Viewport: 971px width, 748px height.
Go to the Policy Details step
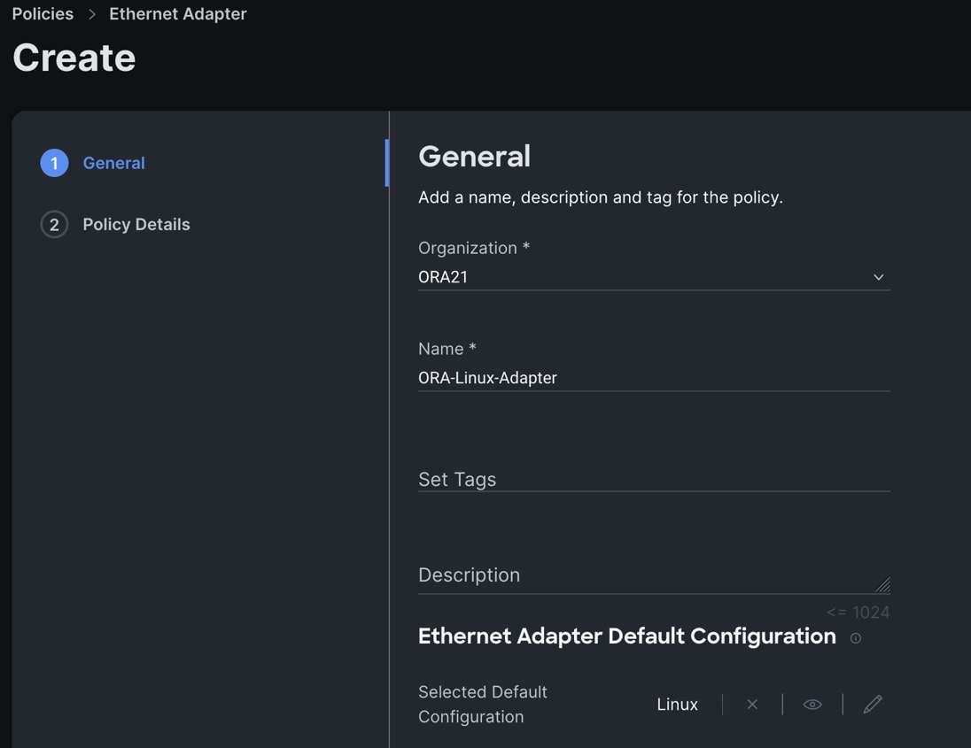click(136, 225)
